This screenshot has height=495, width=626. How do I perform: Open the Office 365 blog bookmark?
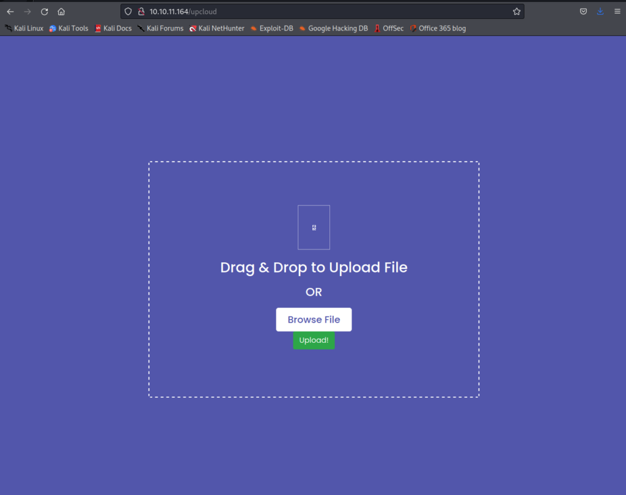click(438, 28)
